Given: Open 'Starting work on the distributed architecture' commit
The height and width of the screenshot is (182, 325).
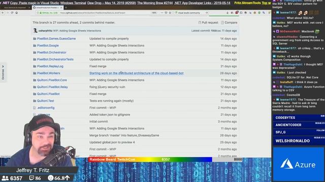Looking at the screenshot, I should (x=137, y=73).
